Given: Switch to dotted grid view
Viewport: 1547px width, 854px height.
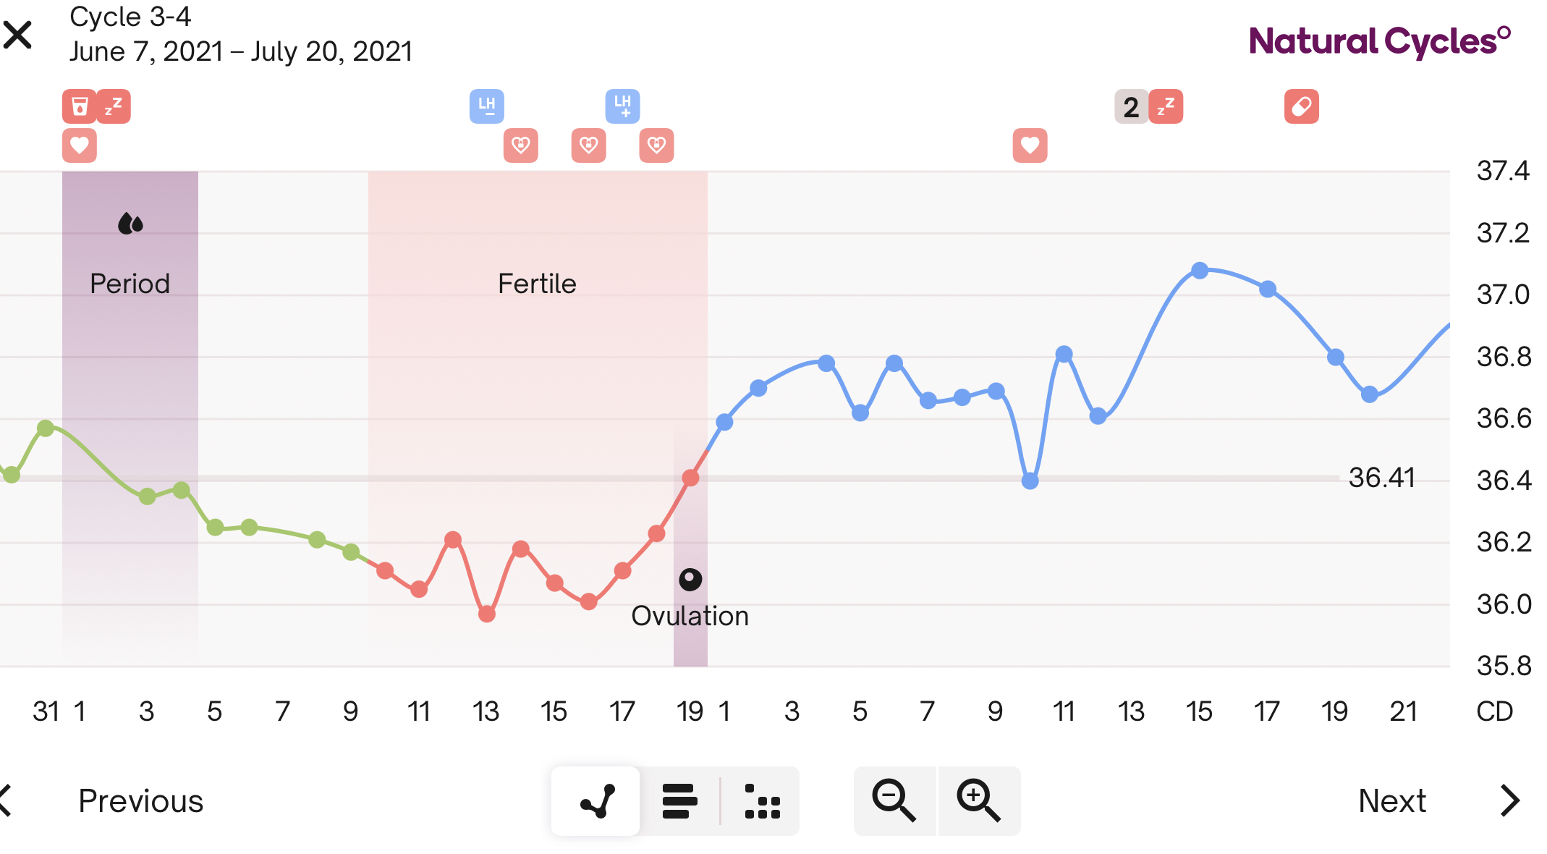Looking at the screenshot, I should 762,801.
